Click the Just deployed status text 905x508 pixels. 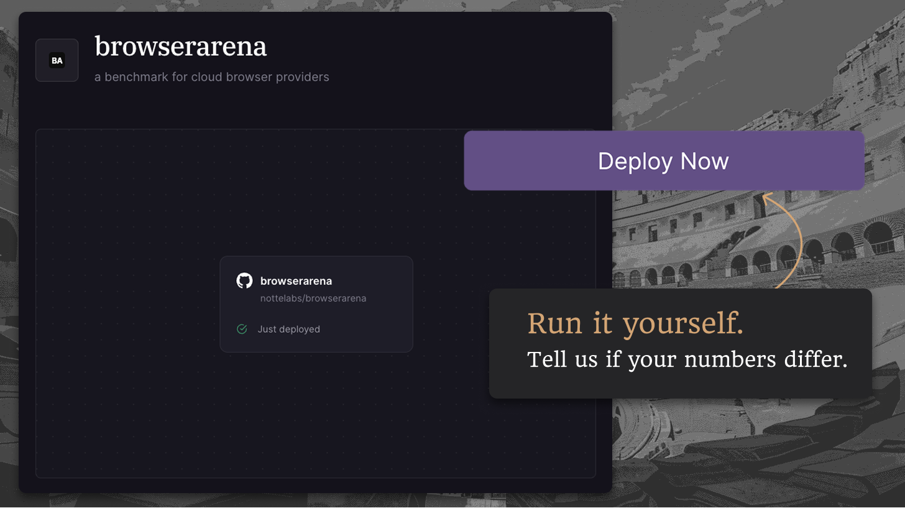(288, 328)
